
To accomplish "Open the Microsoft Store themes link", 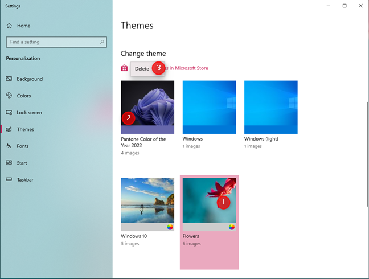I will click(187, 68).
